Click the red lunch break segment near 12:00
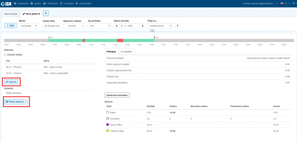This screenshot has width=297, height=142. tap(120, 41)
